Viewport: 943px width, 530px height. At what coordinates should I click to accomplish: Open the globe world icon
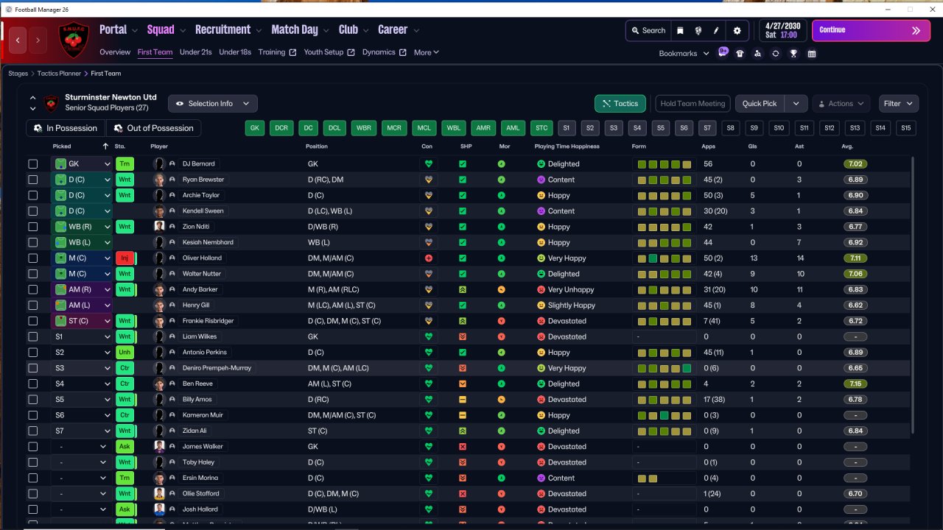coord(698,31)
